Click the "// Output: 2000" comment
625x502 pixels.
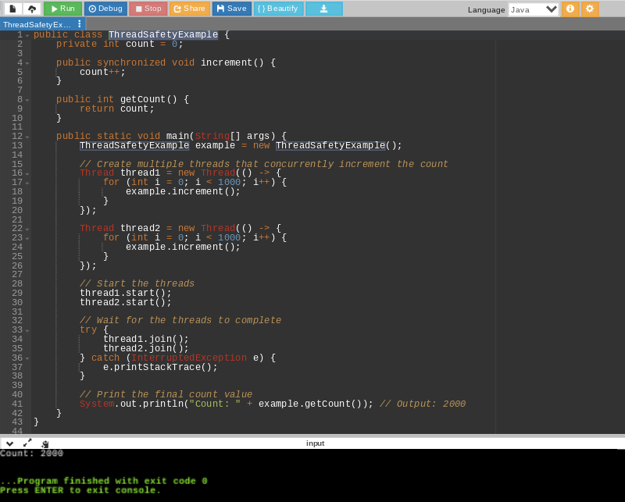tap(423, 404)
